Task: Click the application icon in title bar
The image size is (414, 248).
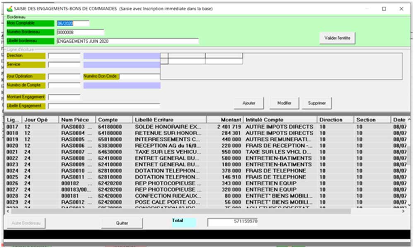Action: (9, 8)
